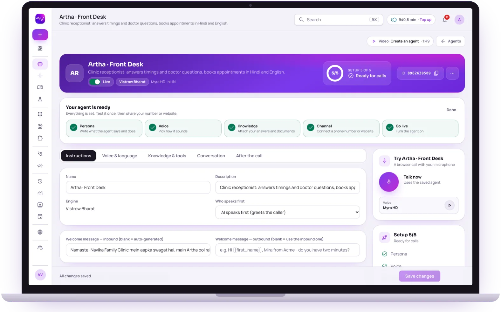This screenshot has height=312, width=501.
Task: Toggle the Live switch off
Action: pos(95,82)
